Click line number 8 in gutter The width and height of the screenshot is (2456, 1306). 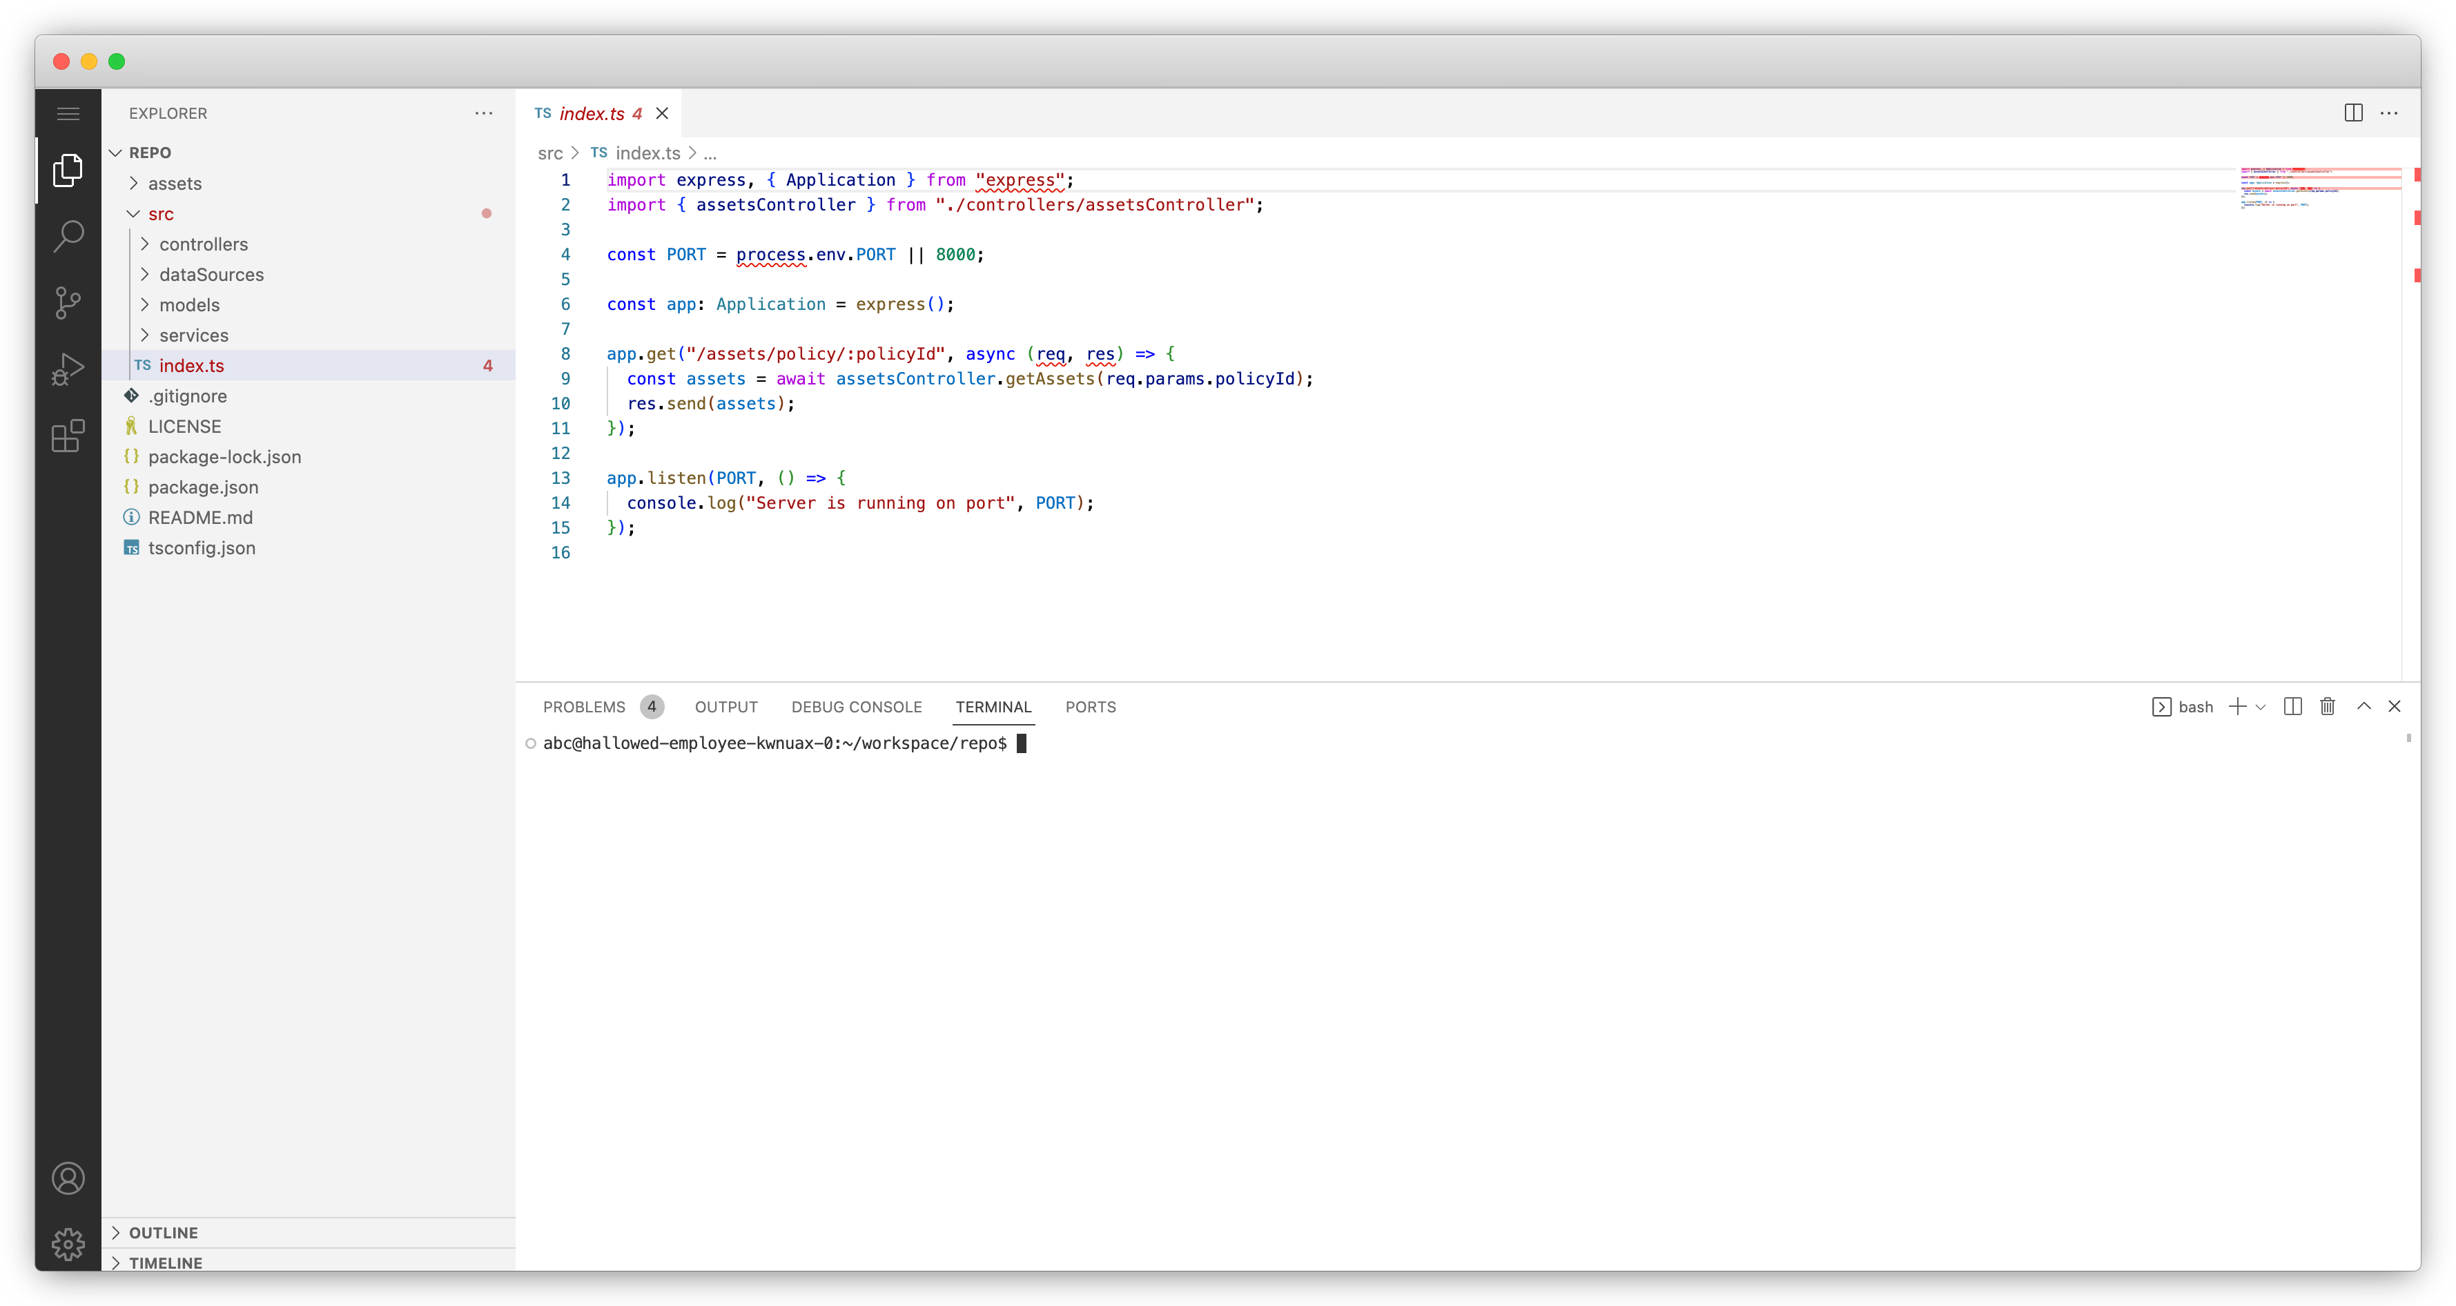(565, 353)
